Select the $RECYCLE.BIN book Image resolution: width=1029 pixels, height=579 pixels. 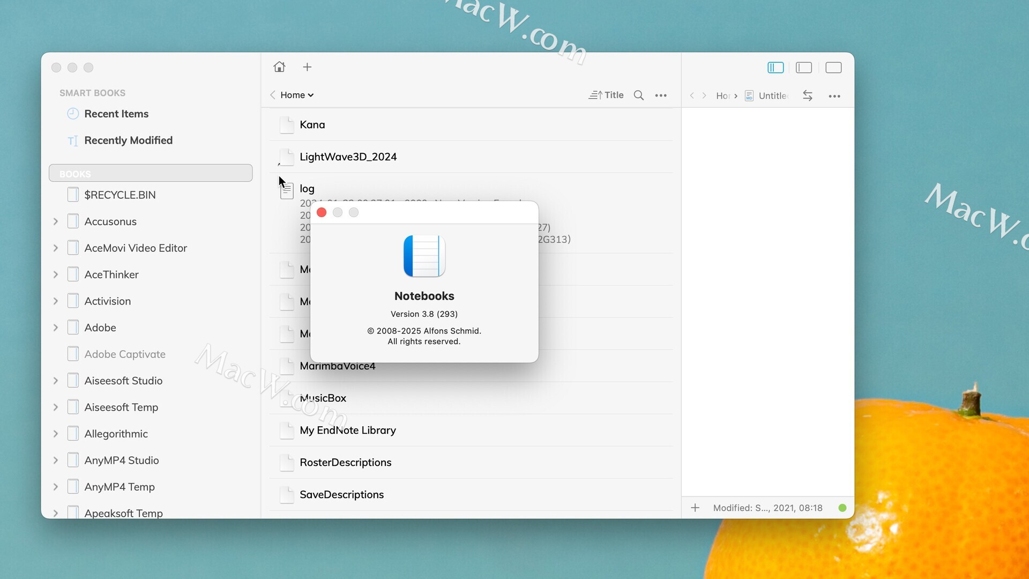coord(120,195)
